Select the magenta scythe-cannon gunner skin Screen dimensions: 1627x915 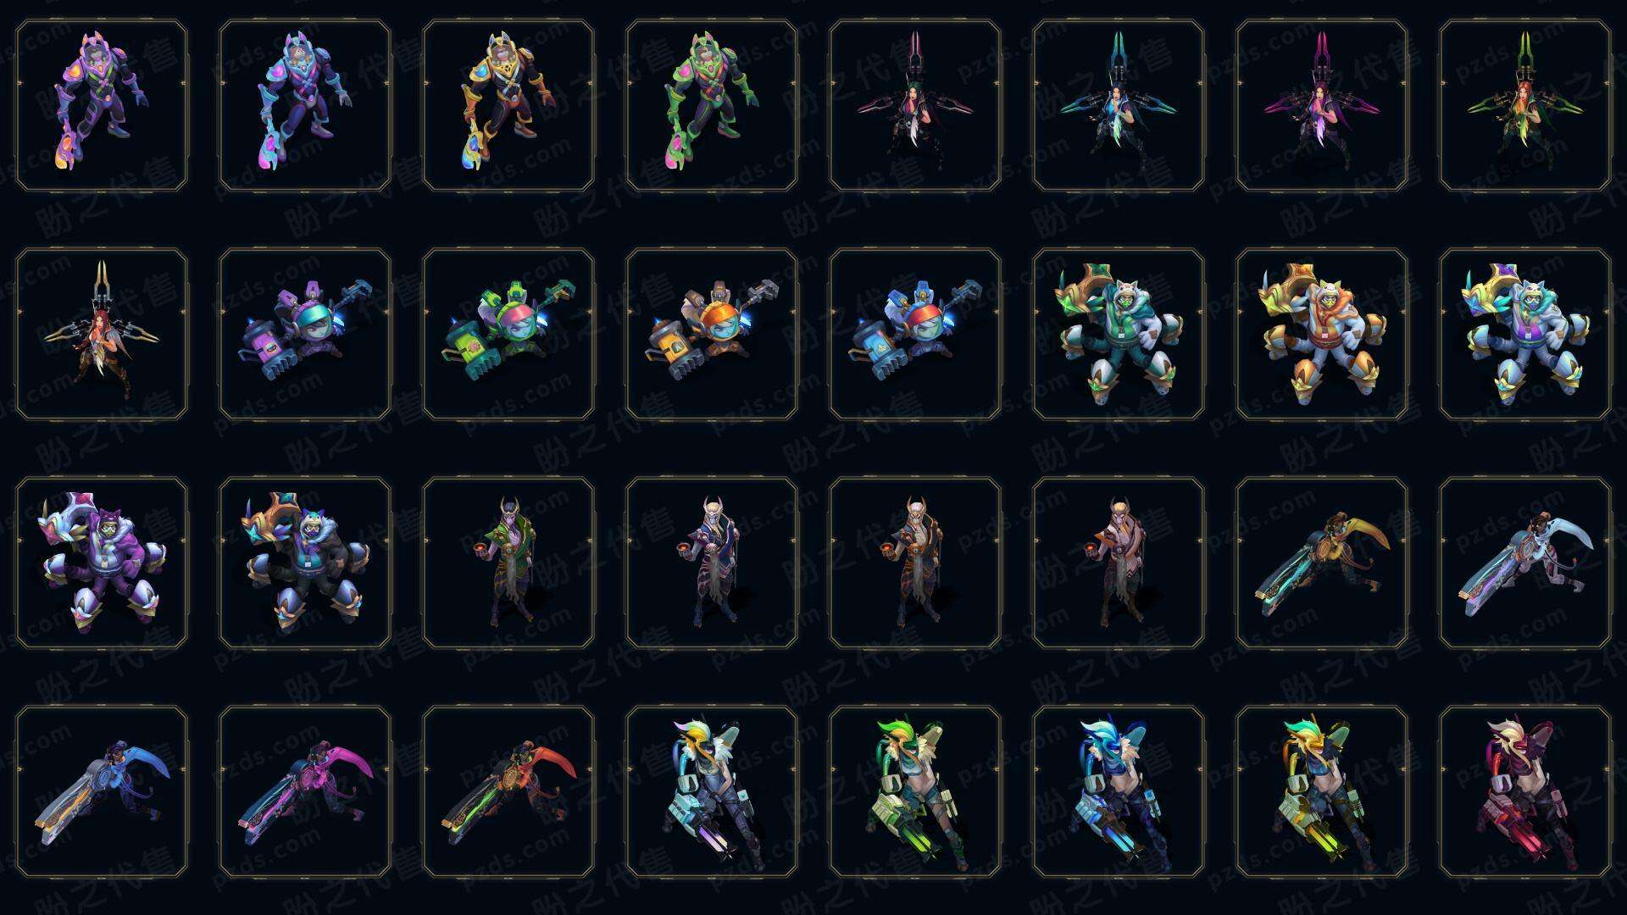click(305, 791)
